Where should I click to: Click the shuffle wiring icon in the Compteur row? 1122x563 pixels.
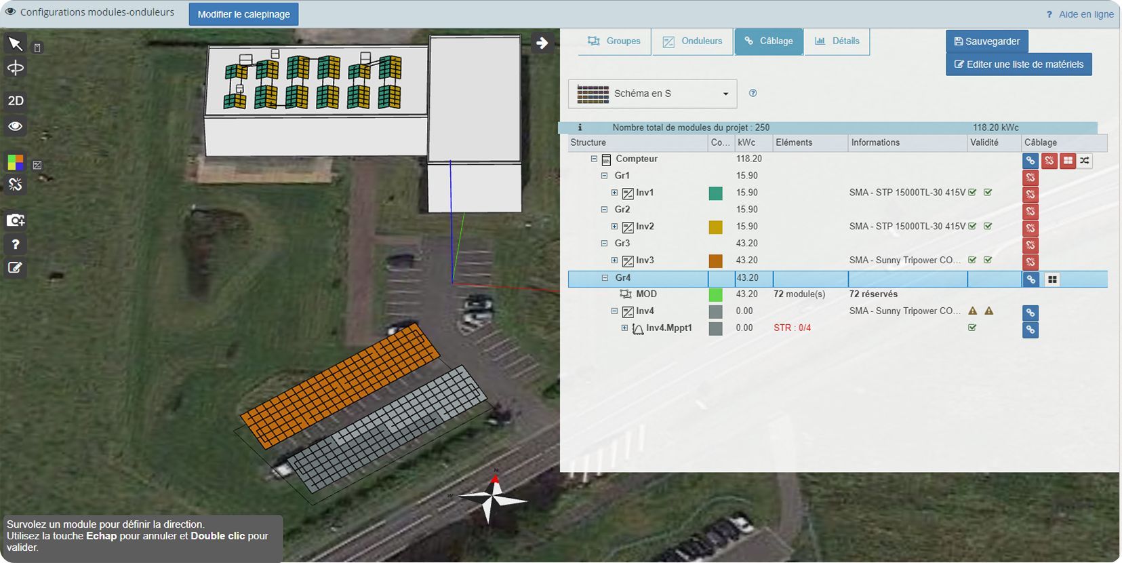[1085, 161]
